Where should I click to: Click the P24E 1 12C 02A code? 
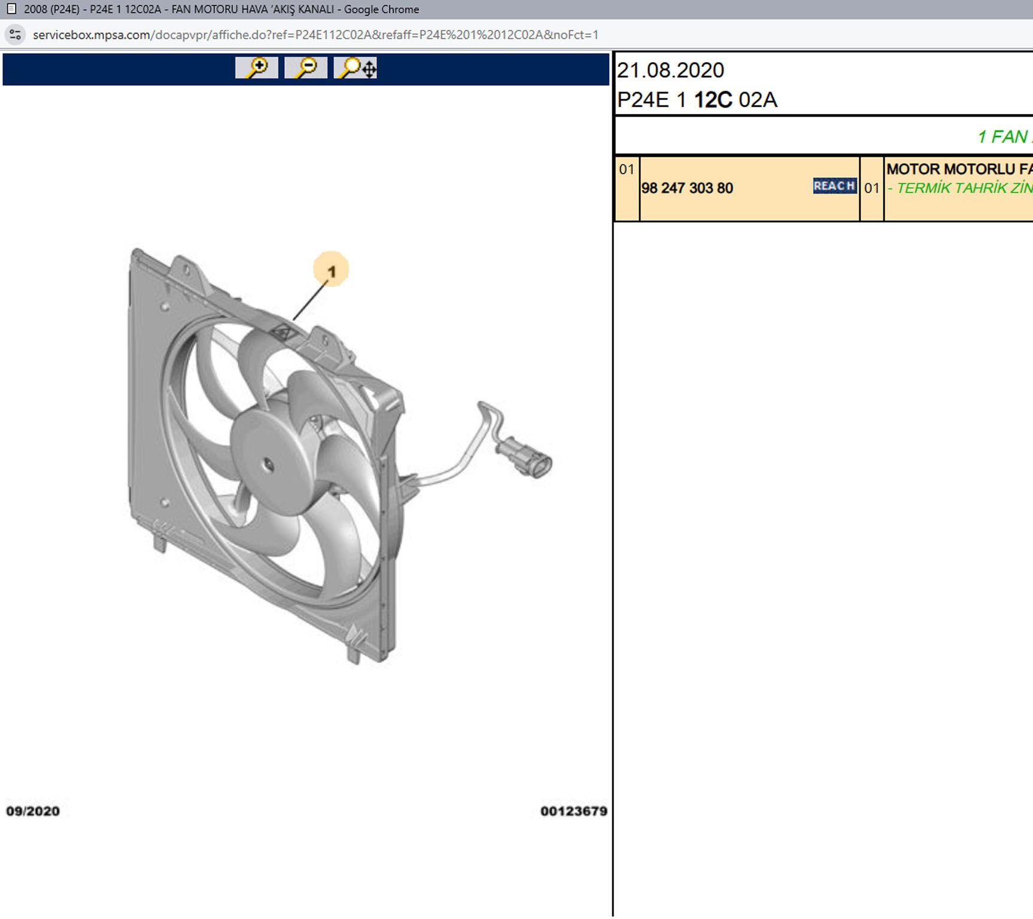[x=697, y=100]
